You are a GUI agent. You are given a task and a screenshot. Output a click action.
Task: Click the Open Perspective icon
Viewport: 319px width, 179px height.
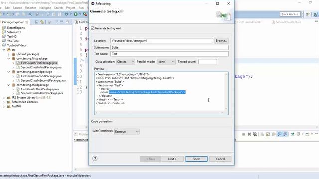(x=308, y=14)
